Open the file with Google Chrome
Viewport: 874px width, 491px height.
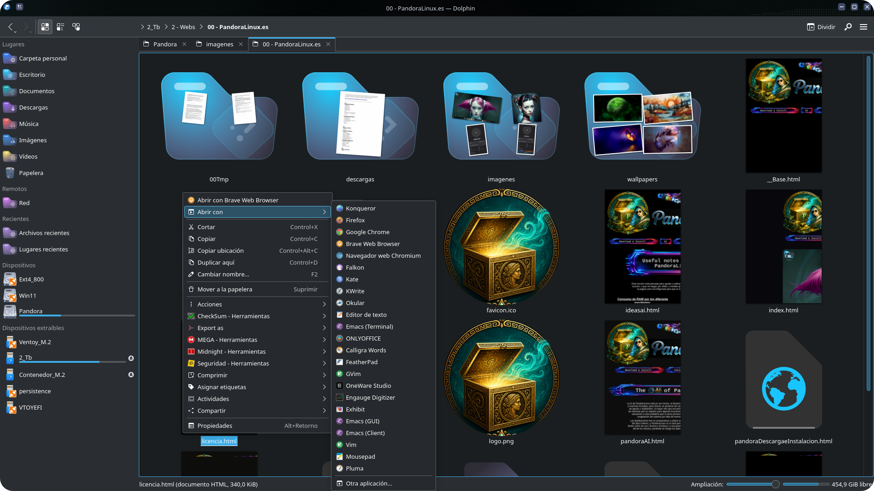point(383,232)
